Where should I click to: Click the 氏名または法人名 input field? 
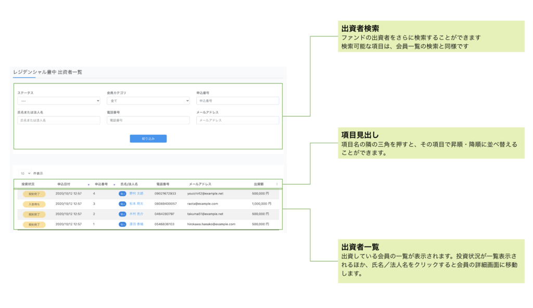click(x=58, y=120)
